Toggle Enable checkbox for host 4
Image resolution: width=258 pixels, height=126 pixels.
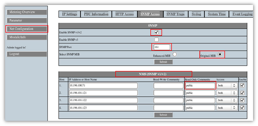pyautogui.click(x=242, y=108)
